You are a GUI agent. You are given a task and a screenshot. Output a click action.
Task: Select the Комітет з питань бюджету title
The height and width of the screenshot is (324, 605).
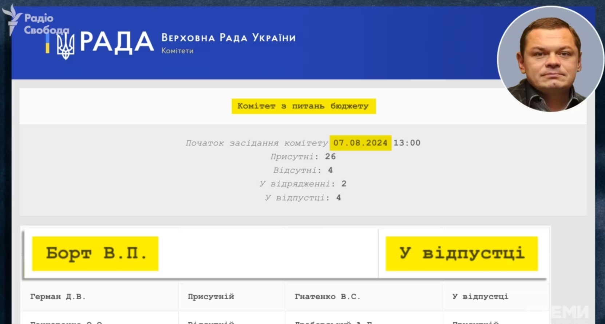[x=303, y=106]
